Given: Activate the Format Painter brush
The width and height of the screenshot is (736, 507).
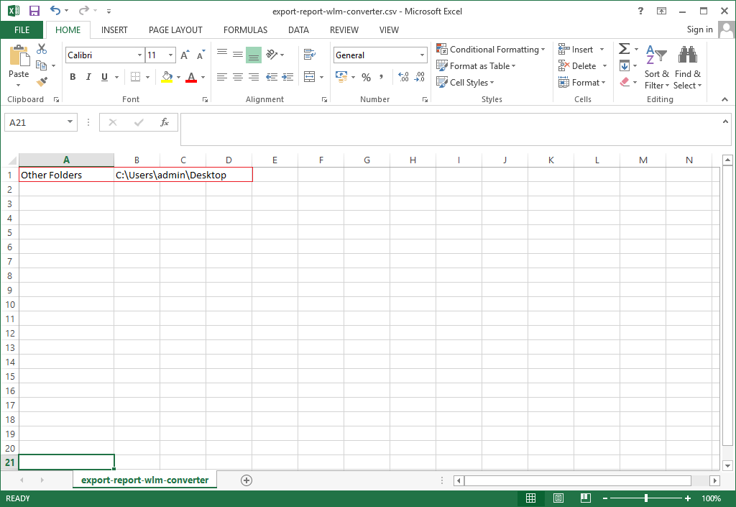Looking at the screenshot, I should tap(42, 82).
